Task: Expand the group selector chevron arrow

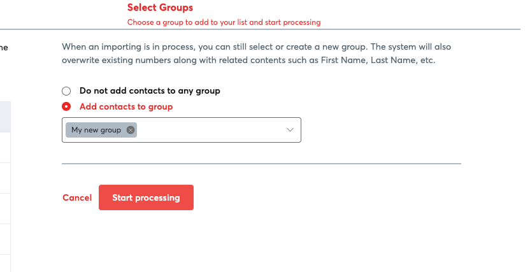Action: coord(290,130)
